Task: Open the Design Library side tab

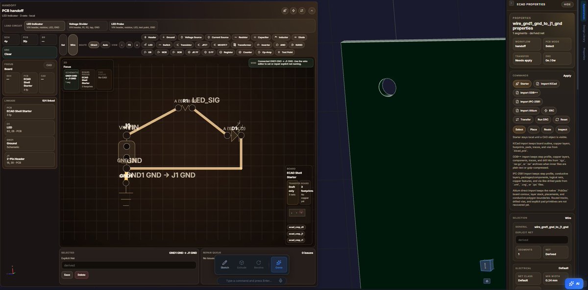Action: click(x=583, y=33)
